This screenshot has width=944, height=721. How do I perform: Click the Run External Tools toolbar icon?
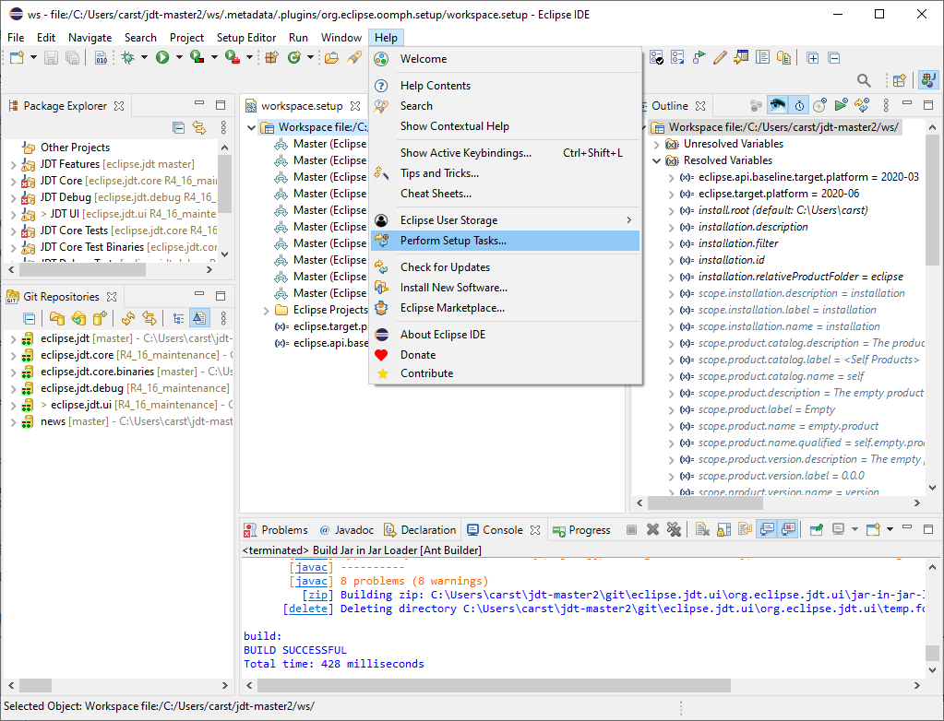pyautogui.click(x=233, y=58)
